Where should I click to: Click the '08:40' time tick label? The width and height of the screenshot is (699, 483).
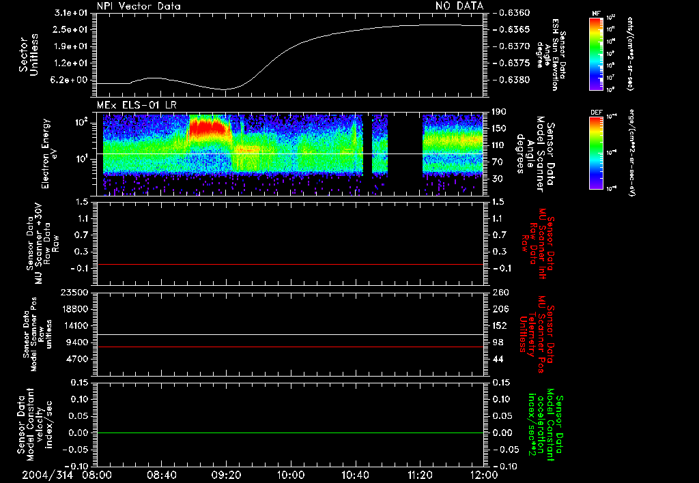click(x=161, y=475)
